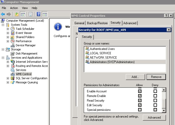The width and height of the screenshot is (175, 125).
Task: Click the Event Viewer icon
Action: pos(13,33)
